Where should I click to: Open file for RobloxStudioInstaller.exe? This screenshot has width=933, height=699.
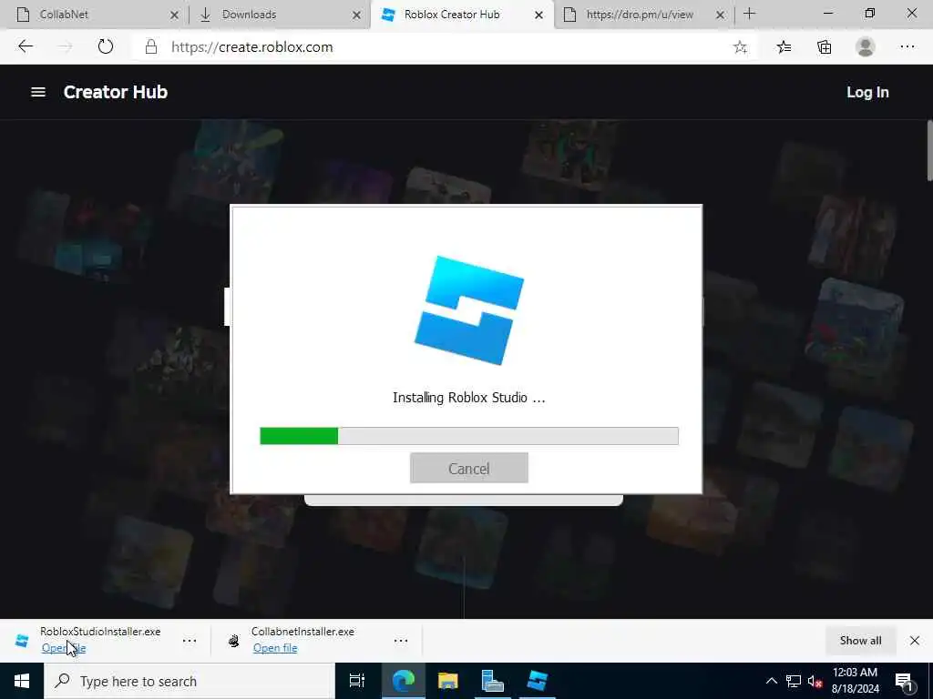64,648
